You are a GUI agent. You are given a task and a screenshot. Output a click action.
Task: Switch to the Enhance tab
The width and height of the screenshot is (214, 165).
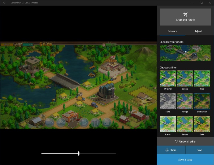(172, 31)
